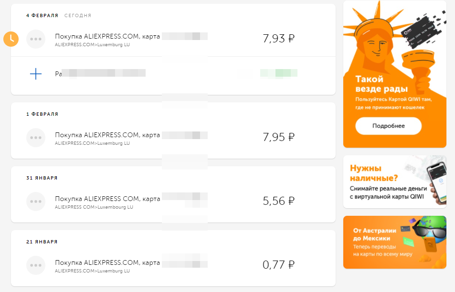This screenshot has height=292, width=455.
Task: Open the 31 January AliExpress purchase entry
Action: tap(173, 201)
